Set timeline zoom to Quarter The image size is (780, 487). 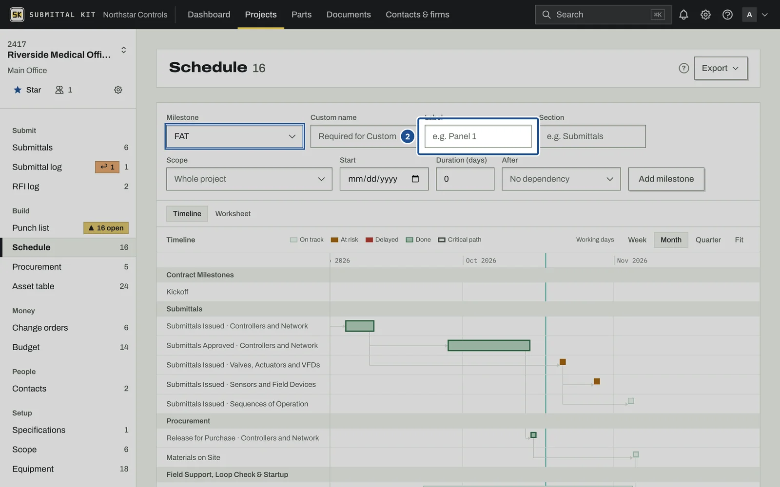click(708, 240)
